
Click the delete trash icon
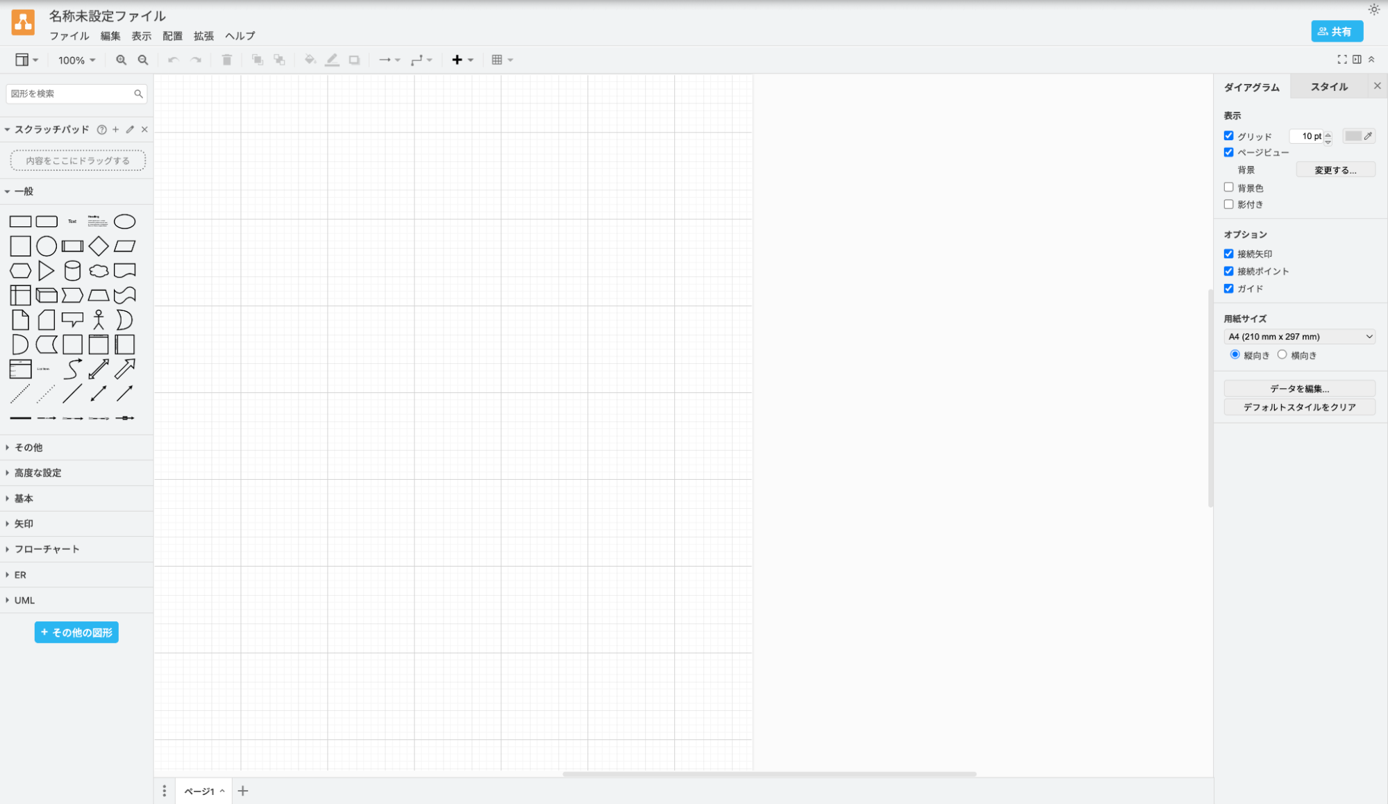pyautogui.click(x=226, y=60)
